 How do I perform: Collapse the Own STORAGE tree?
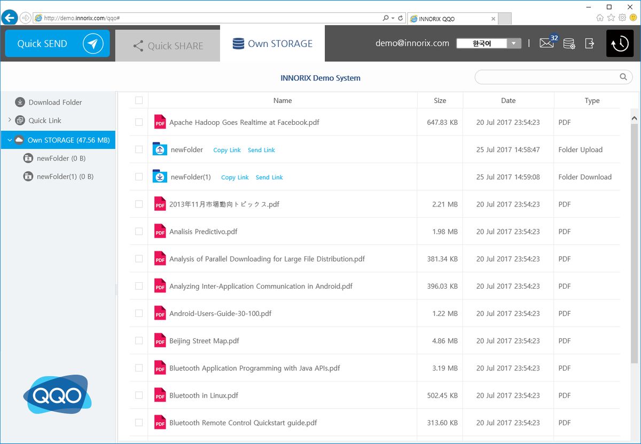click(x=9, y=139)
